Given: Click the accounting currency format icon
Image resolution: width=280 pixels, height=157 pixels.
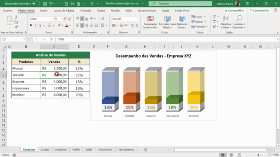Looking at the screenshot, I should pyautogui.click(x=114, y=25).
